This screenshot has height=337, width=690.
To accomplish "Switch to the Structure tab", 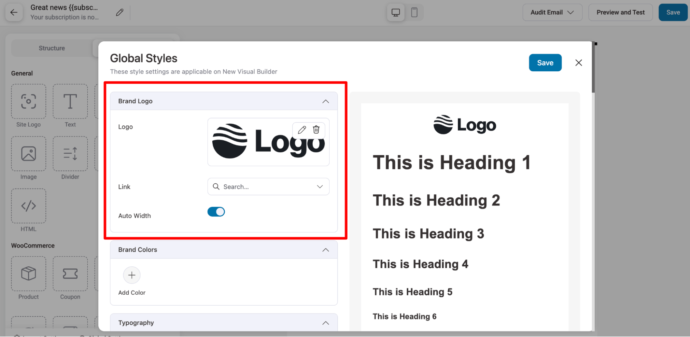I will pos(52,48).
